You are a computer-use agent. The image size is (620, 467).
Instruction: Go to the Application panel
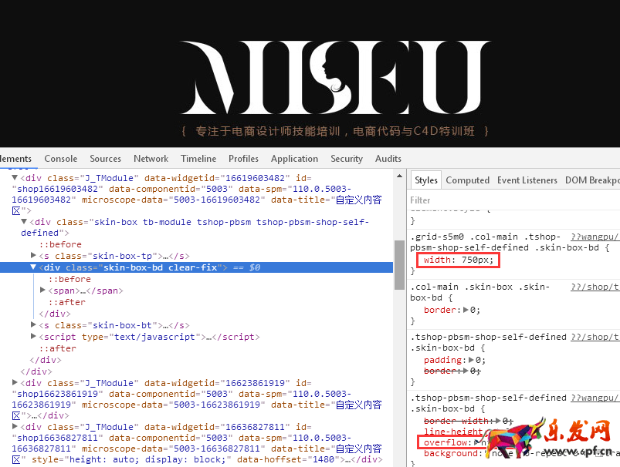click(294, 159)
